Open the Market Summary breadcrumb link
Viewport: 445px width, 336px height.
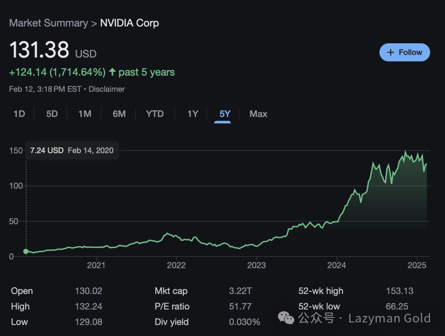[x=49, y=23]
